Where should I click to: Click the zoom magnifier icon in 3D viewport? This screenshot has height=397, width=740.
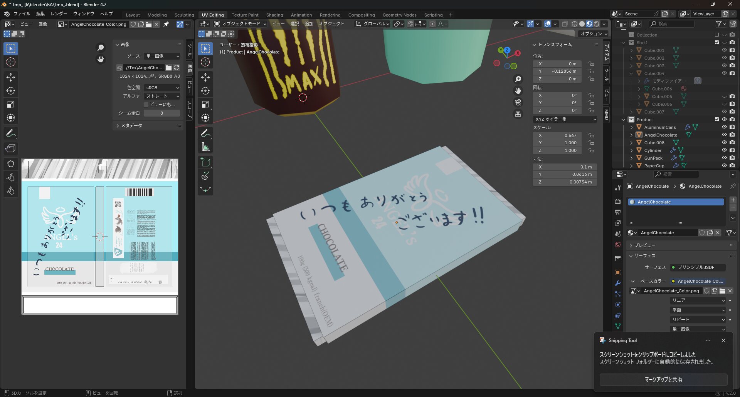[518, 79]
